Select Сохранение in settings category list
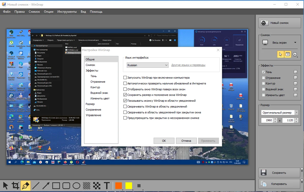Screen dimensions: 304x192 (x=93, y=110)
